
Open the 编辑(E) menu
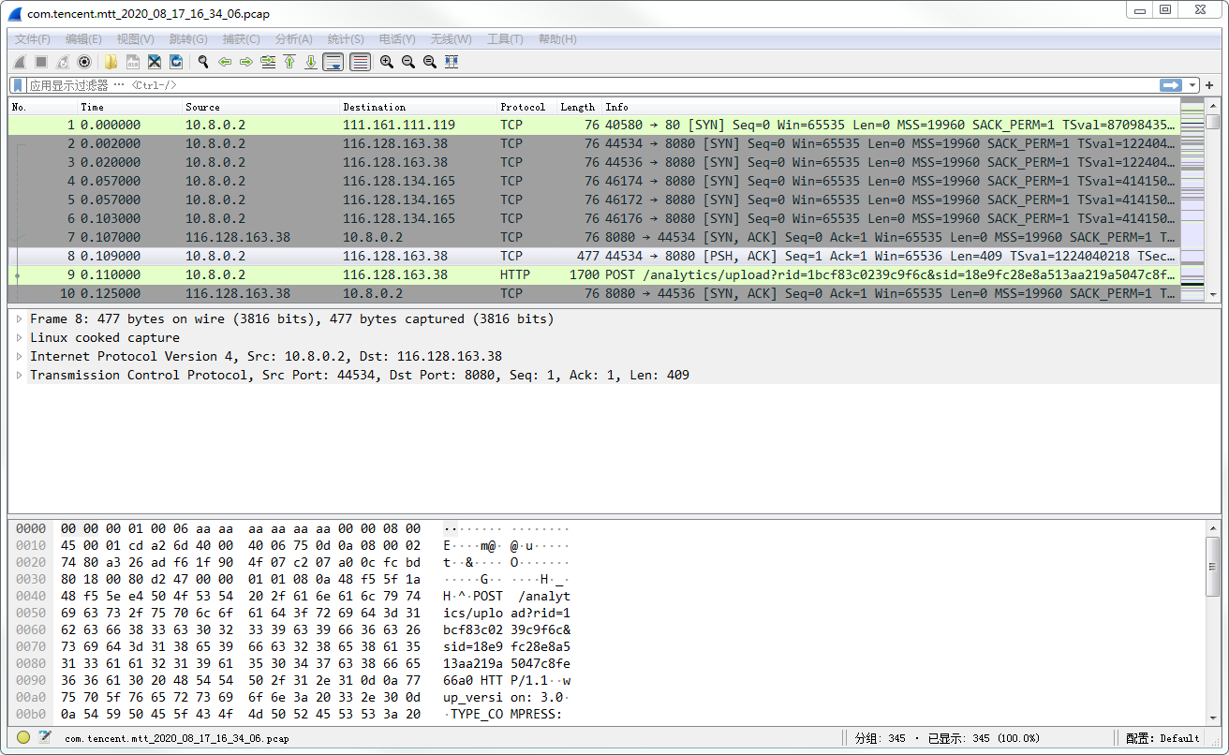tap(83, 39)
